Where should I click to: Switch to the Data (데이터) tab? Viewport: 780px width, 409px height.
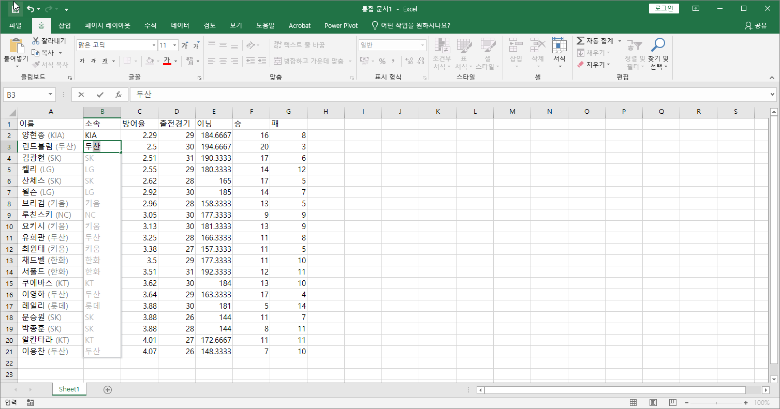point(180,25)
